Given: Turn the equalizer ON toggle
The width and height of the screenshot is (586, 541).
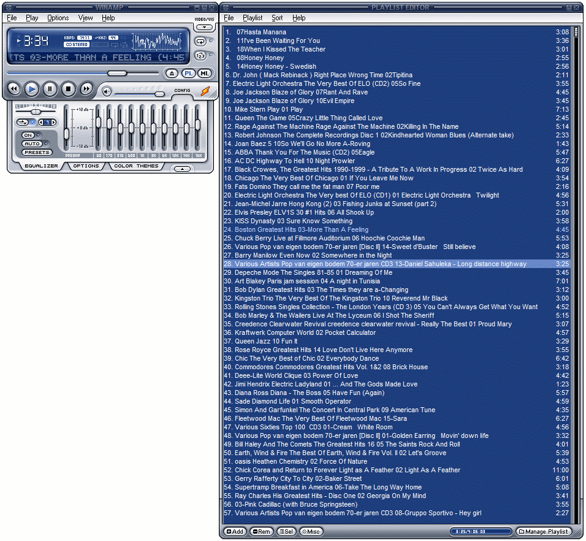Looking at the screenshot, I should click(28, 136).
